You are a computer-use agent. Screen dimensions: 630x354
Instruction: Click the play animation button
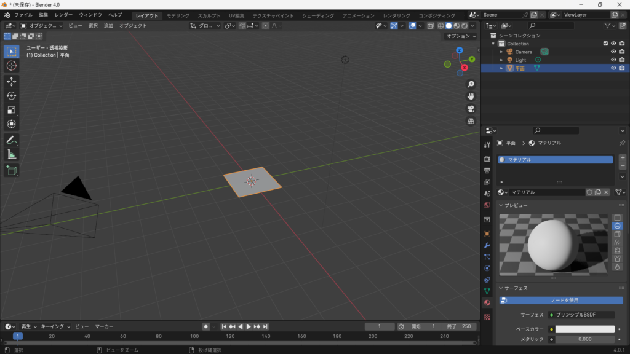click(249, 326)
